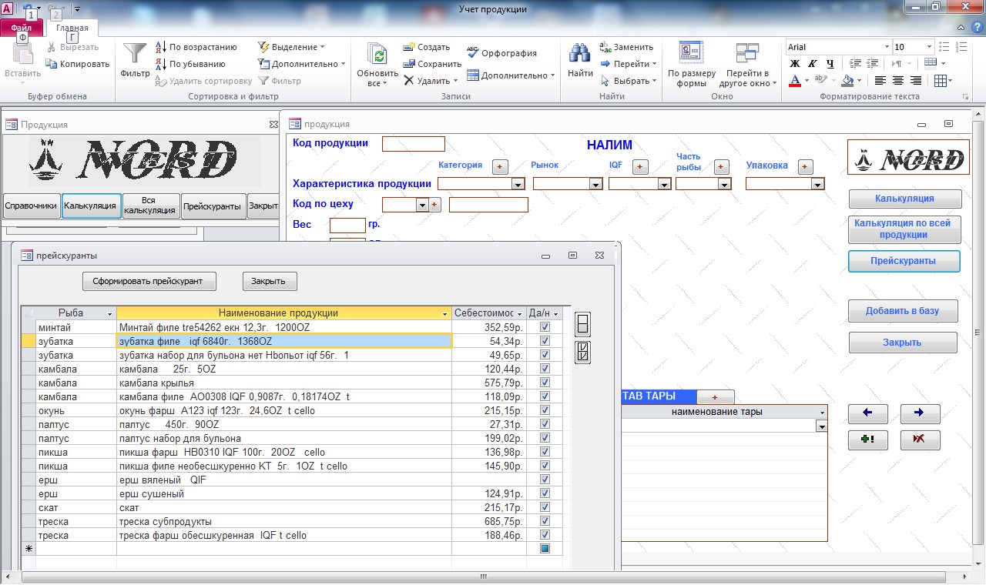This screenshot has height=585, width=986.
Task: Click the blue left arrow previous record
Action: (x=867, y=413)
